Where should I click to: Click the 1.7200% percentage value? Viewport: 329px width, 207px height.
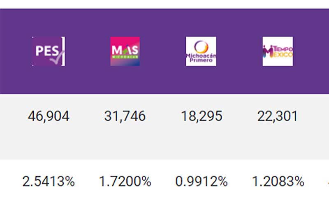[x=125, y=182]
